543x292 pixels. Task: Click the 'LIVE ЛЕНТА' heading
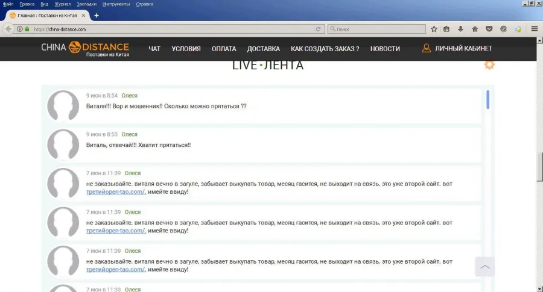[x=268, y=65]
